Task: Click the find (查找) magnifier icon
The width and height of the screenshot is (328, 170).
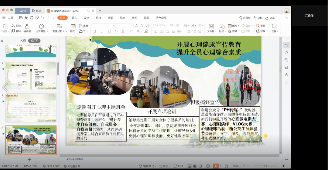Action: (257, 26)
